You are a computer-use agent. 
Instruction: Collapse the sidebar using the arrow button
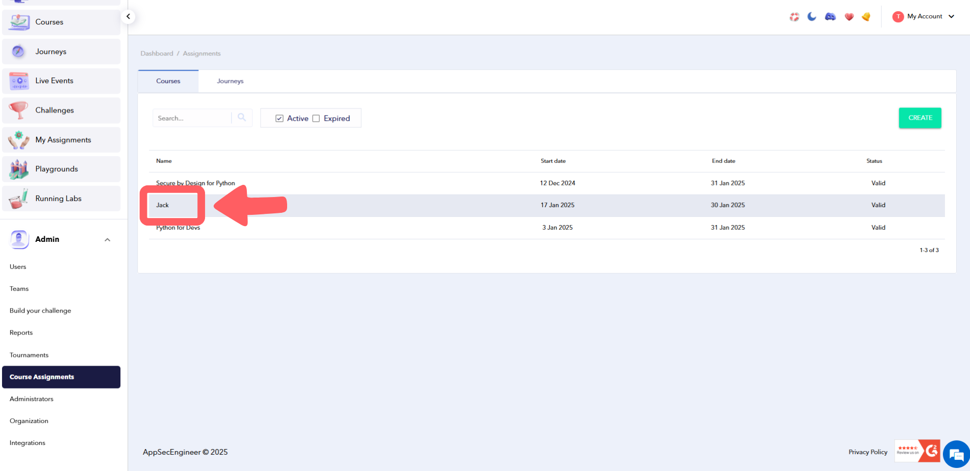[x=129, y=16]
